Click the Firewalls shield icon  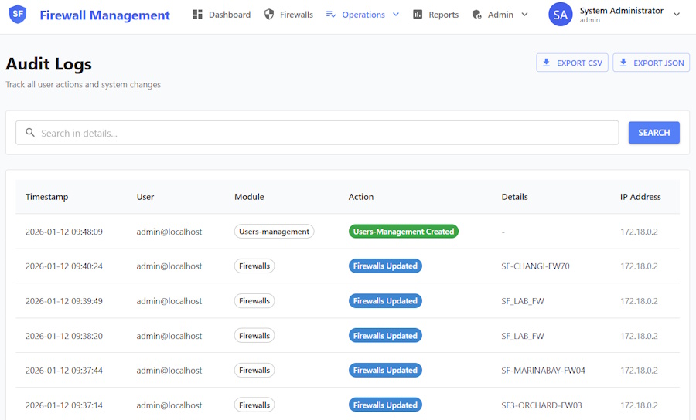269,15
